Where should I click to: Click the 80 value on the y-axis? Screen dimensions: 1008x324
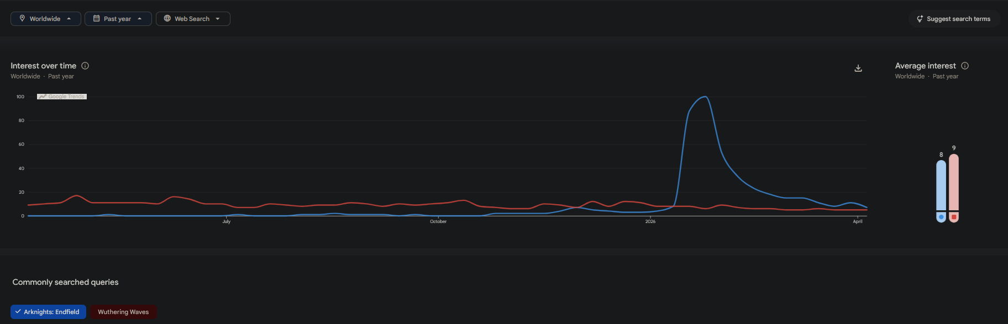(x=22, y=120)
